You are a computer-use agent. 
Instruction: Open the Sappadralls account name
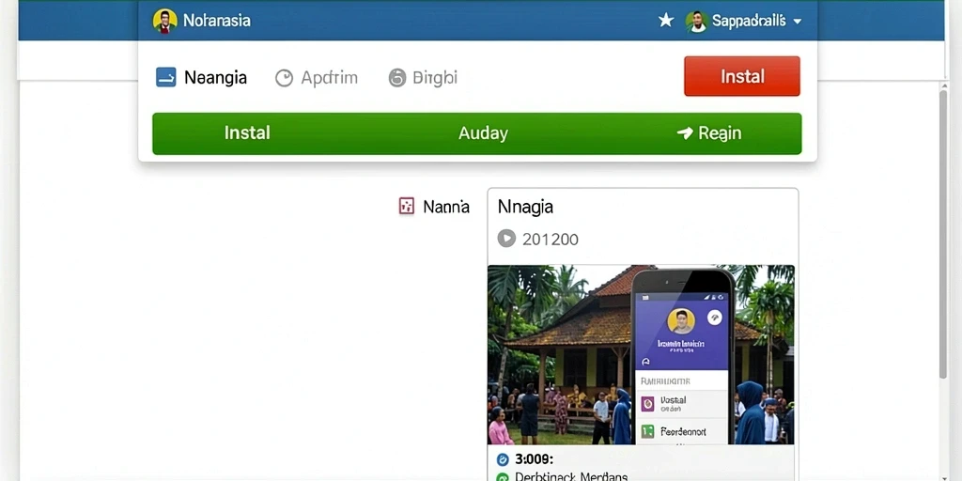click(x=749, y=22)
